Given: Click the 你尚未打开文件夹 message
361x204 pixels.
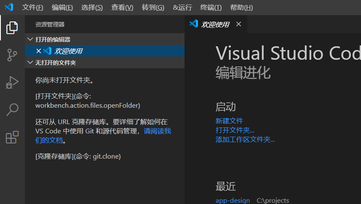Looking at the screenshot, I should pyautogui.click(x=64, y=80).
